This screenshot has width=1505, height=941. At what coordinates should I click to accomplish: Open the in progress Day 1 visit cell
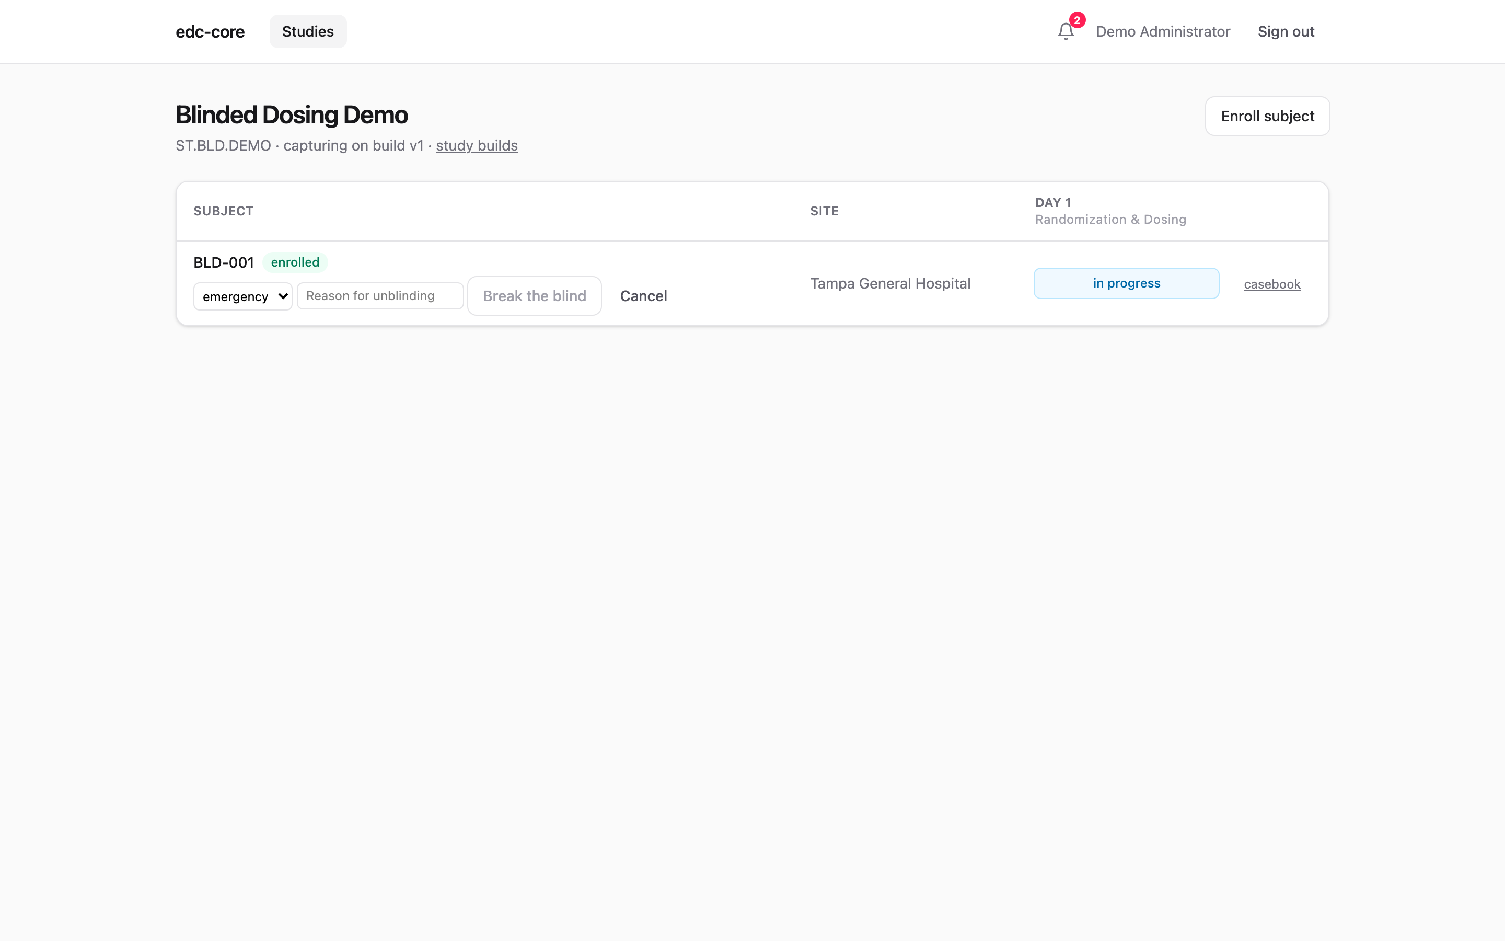point(1126,283)
